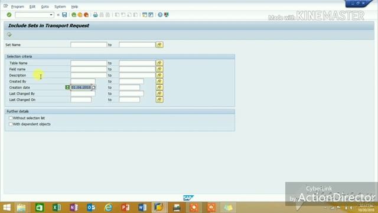
Task: Click the Set Name from input field
Action: tap(89, 45)
